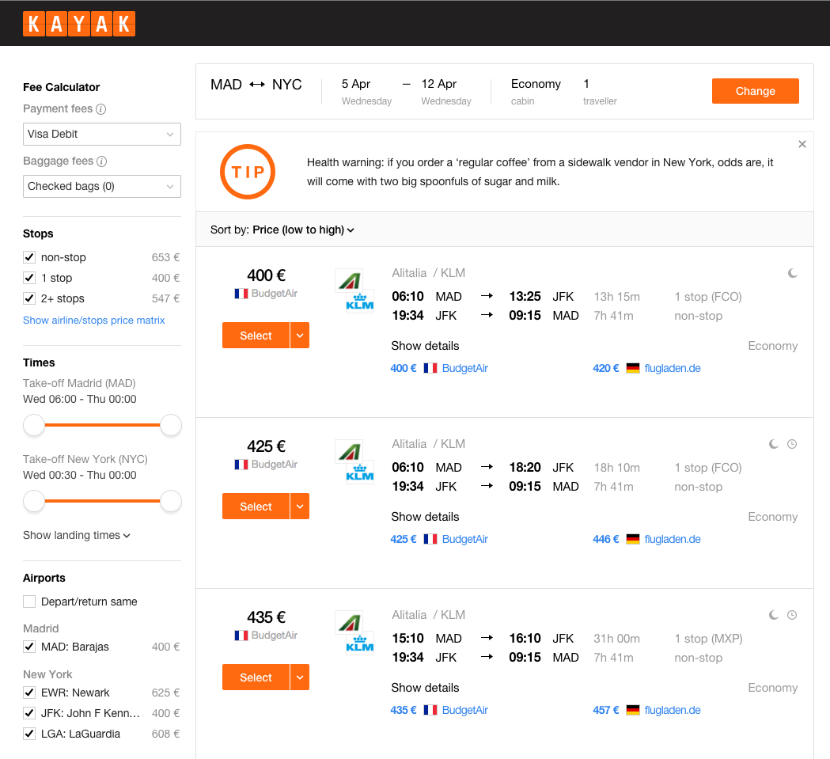The height and width of the screenshot is (759, 830).
Task: Dismiss the tip banner with the X
Action: [x=802, y=144]
